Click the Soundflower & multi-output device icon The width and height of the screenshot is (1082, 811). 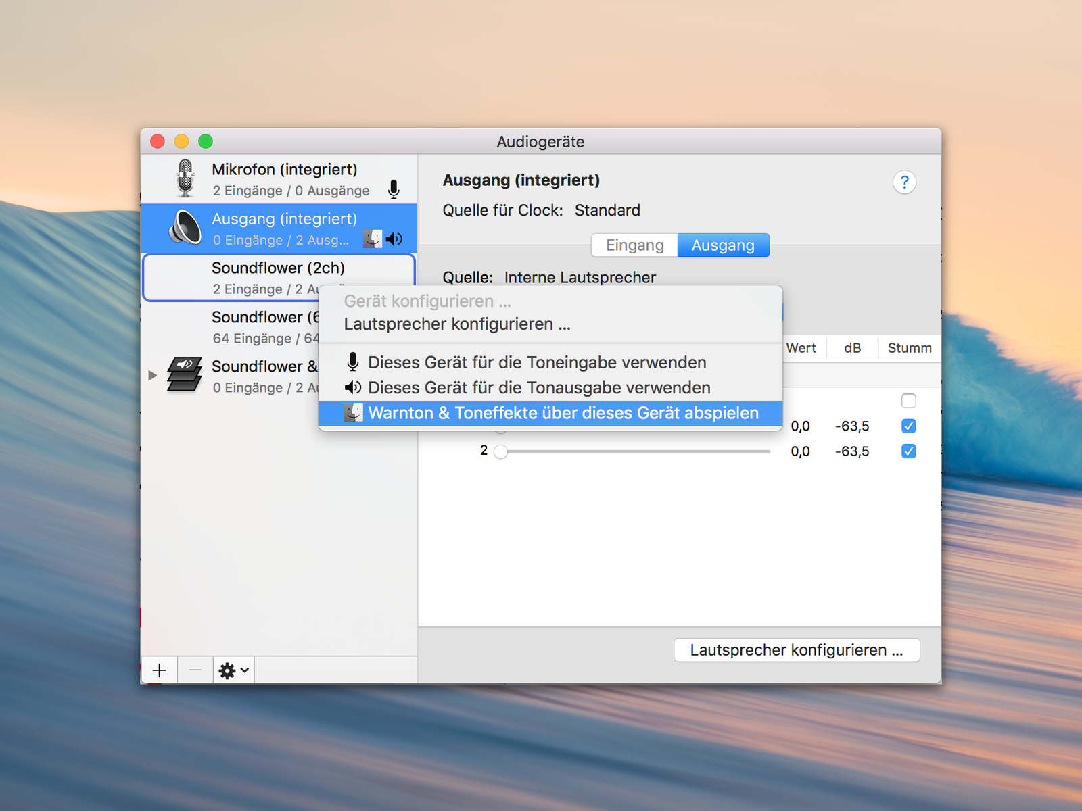pos(185,374)
